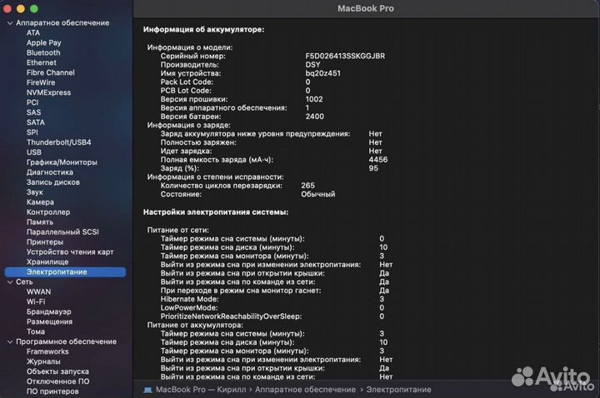The height and width of the screenshot is (398, 600).
Task: Select Параллельный SCSI in the sidebar
Action: (62, 232)
